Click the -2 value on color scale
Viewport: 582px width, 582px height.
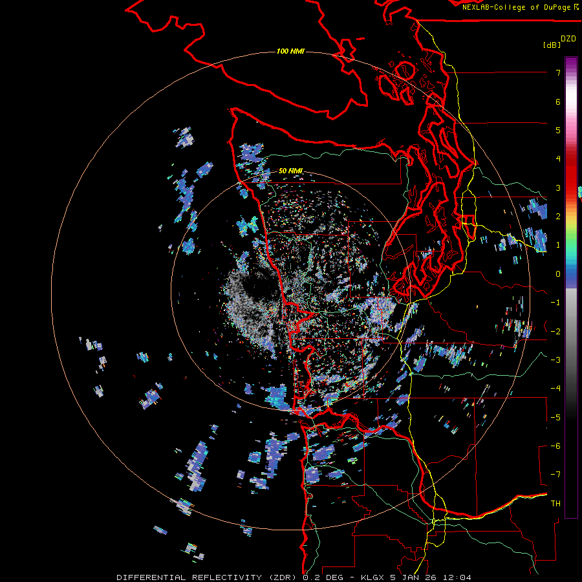555,331
